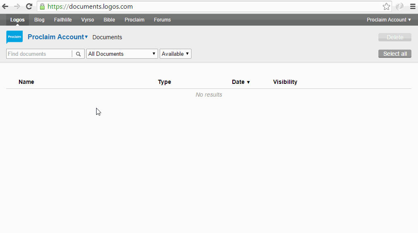Click the Type column header

[x=165, y=82]
